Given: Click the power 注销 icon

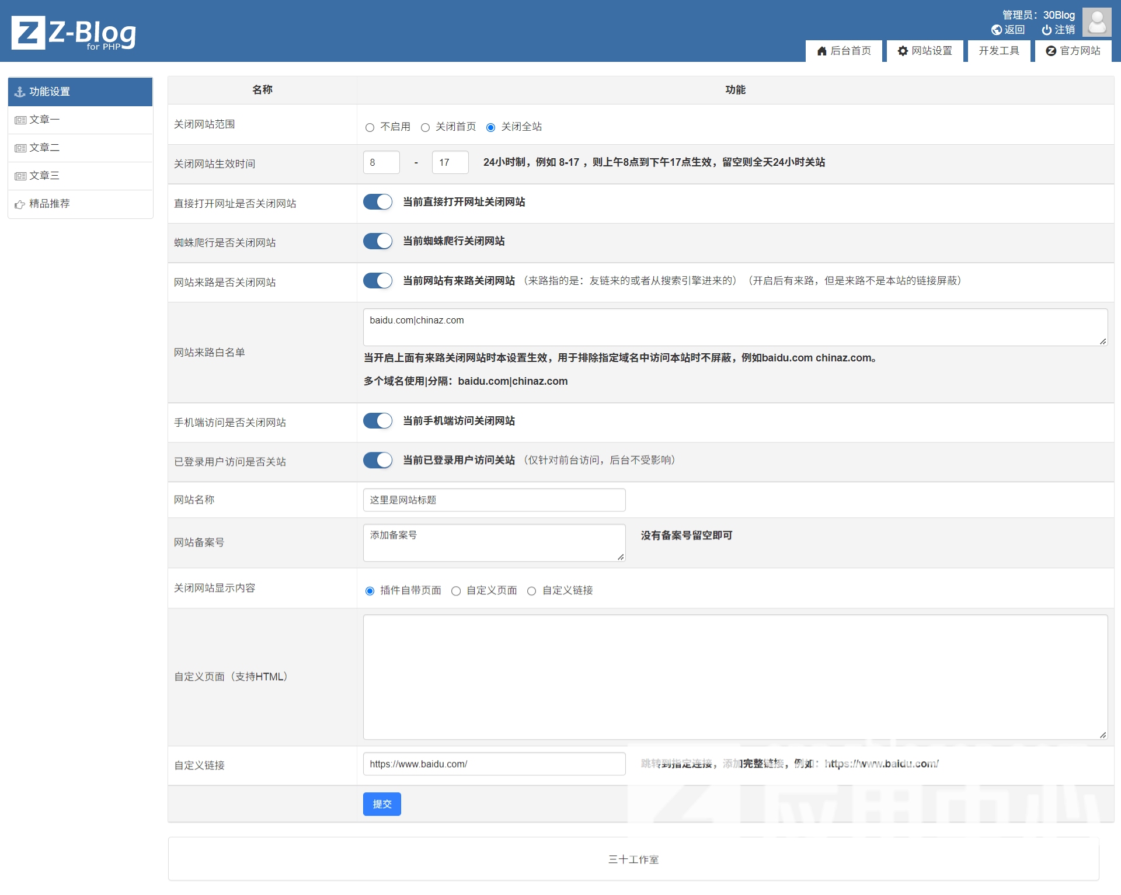Looking at the screenshot, I should tap(1046, 30).
